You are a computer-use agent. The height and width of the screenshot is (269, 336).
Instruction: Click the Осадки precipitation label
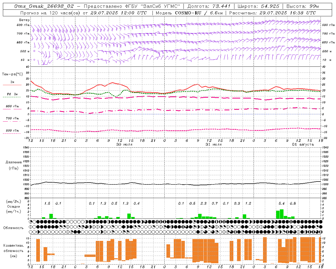[13, 206]
